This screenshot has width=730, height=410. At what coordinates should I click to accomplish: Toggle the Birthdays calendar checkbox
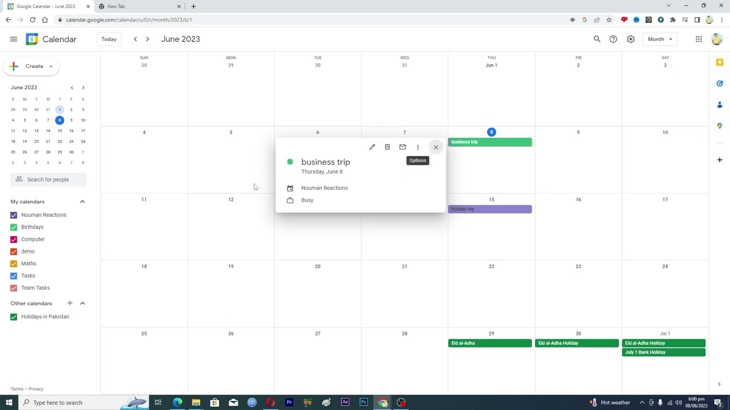coord(14,227)
